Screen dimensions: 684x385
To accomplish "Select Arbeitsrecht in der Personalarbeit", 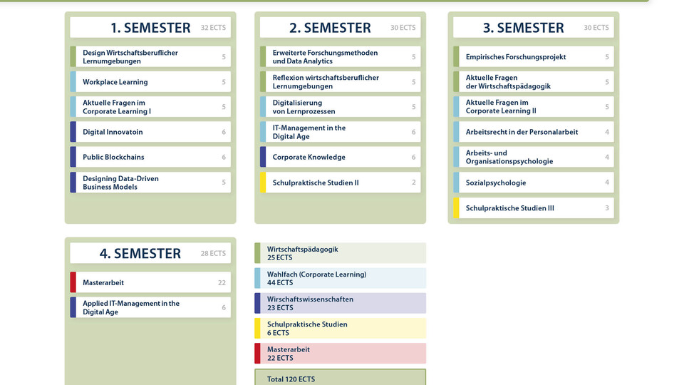I will [534, 132].
